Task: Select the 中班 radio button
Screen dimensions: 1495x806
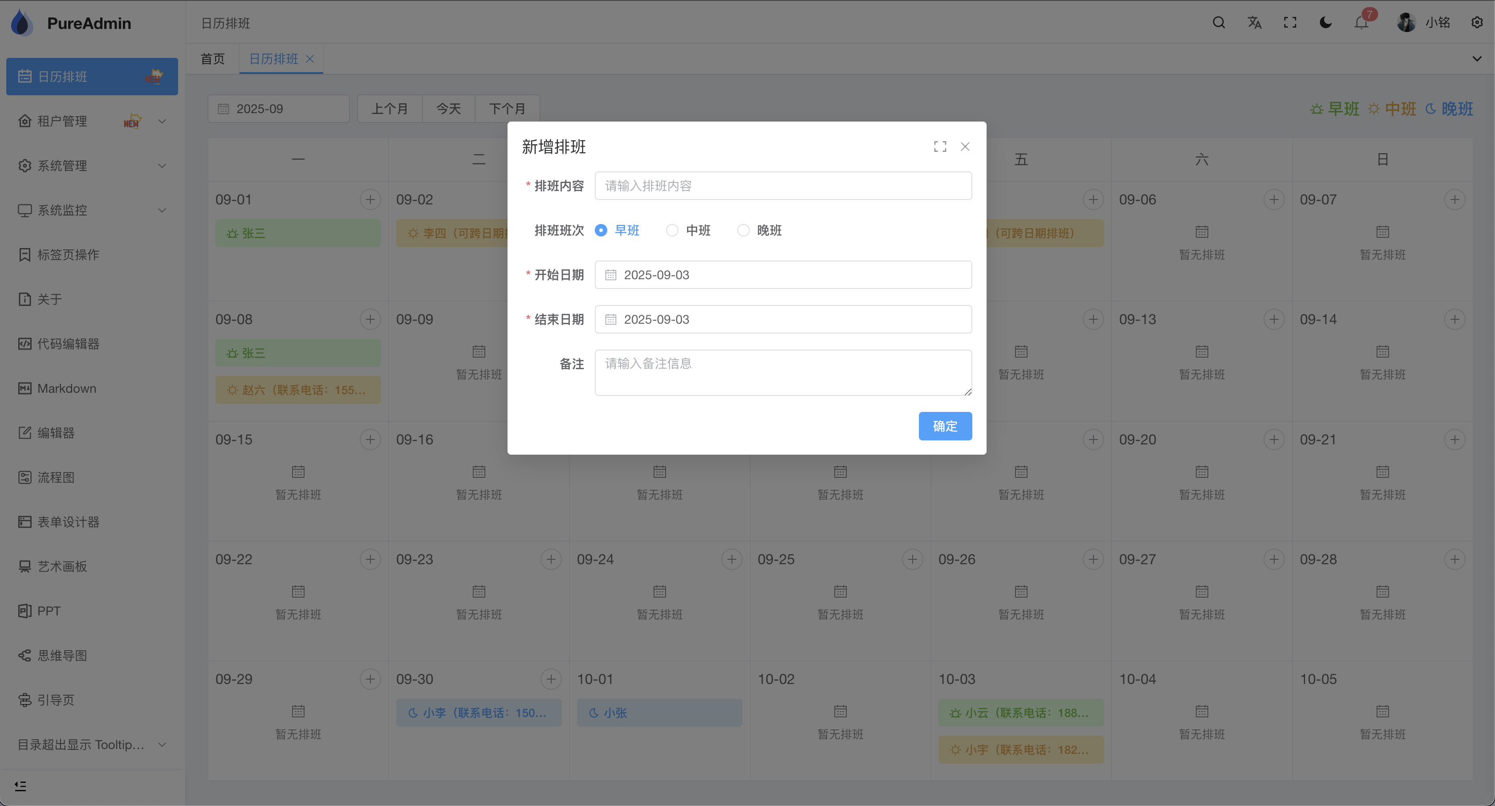Action: (671, 230)
